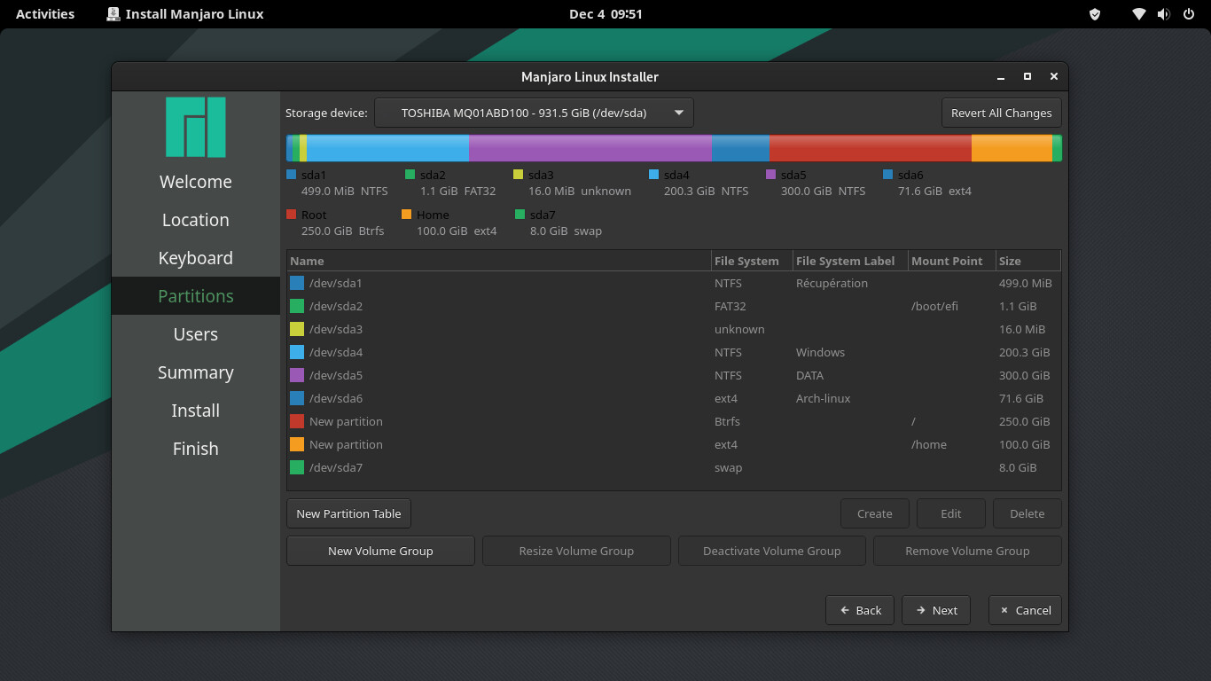This screenshot has width=1211, height=681.
Task: Open the Storage device dropdown
Action: click(534, 113)
